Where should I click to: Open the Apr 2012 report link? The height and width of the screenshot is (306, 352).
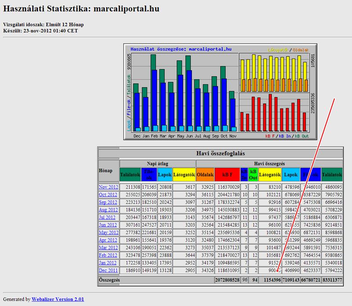click(108, 240)
